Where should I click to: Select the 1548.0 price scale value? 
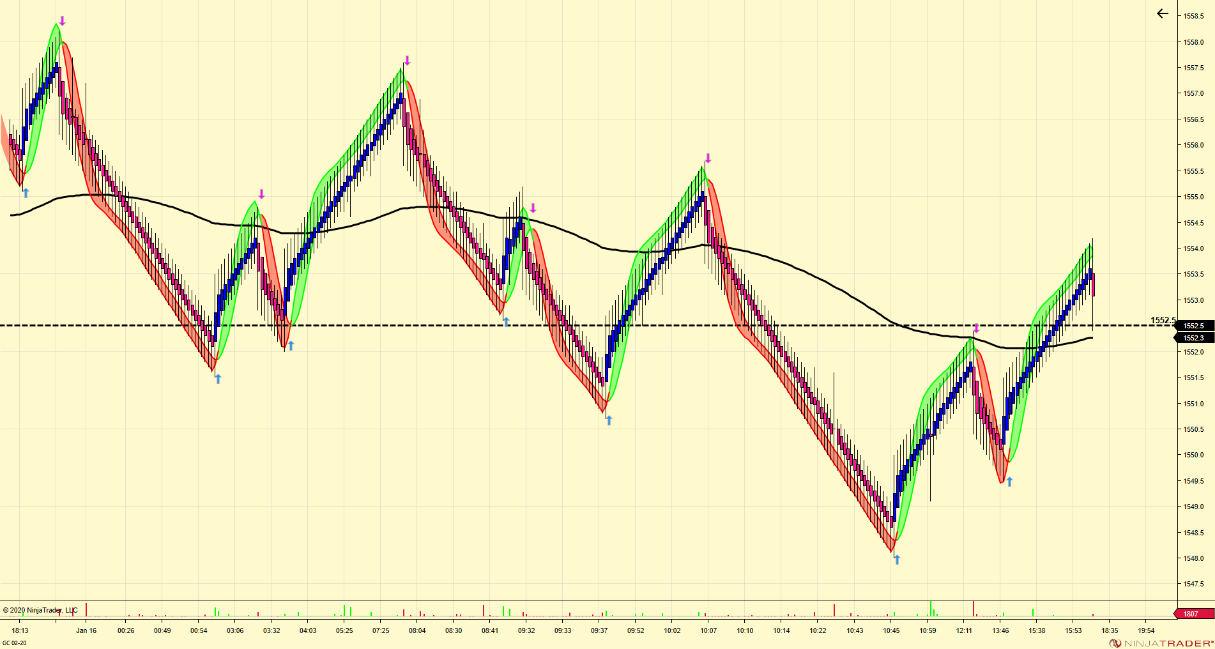point(1193,558)
